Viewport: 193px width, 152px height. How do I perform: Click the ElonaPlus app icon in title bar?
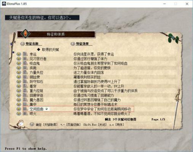[4, 4]
